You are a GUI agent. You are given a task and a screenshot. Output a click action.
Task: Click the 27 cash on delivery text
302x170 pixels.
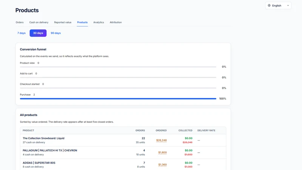point(34,142)
